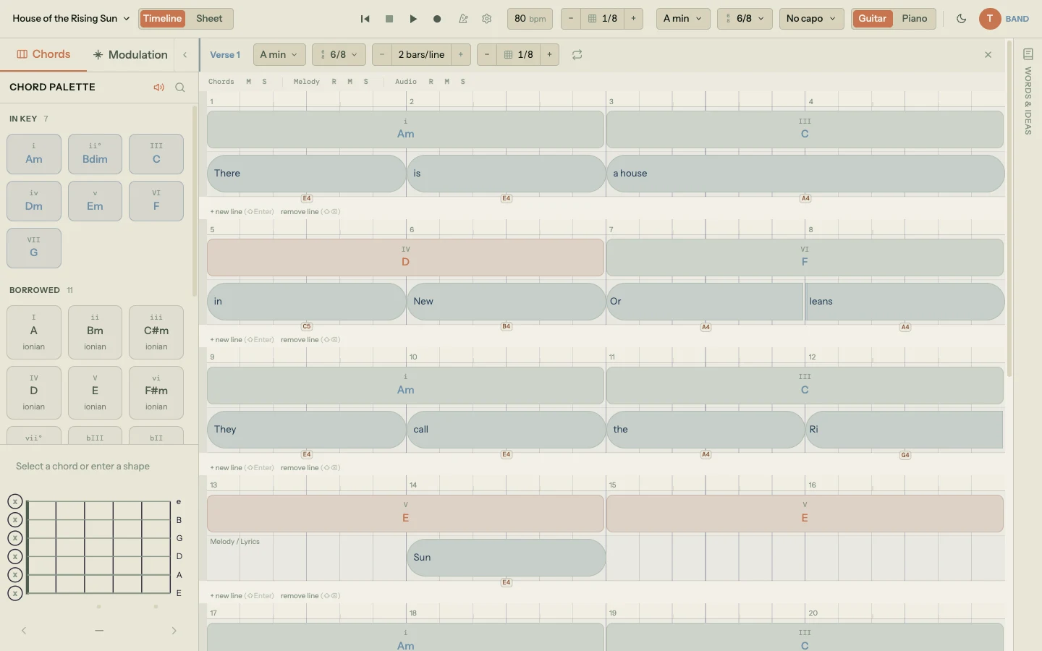Select the scribble/edit tool in the transport
1042x651 pixels.
point(464,19)
